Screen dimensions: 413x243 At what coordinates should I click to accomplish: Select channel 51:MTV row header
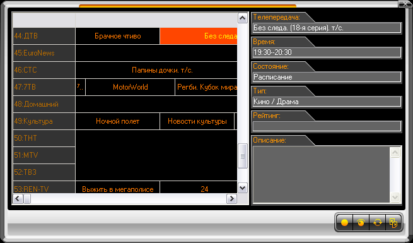point(44,155)
